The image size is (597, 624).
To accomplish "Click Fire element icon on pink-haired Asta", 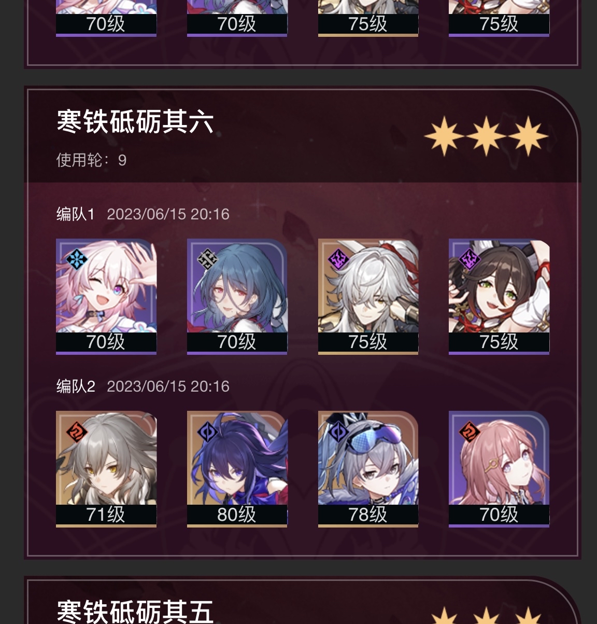I will [x=470, y=432].
